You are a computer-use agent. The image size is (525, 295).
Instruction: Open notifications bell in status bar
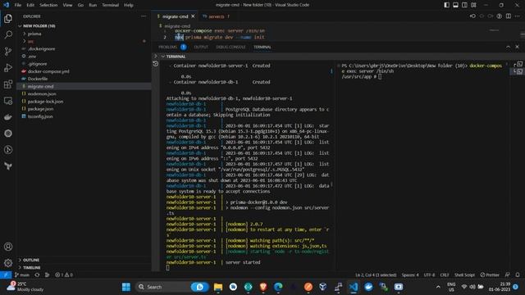(x=518, y=275)
